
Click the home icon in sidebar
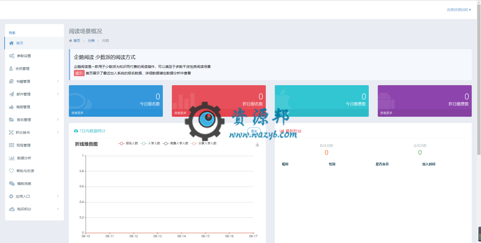click(11, 43)
